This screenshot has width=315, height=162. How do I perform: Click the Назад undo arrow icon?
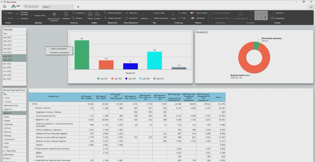(5, 13)
